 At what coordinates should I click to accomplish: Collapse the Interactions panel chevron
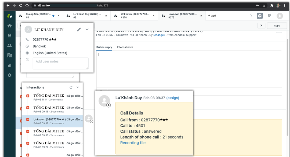(78, 87)
